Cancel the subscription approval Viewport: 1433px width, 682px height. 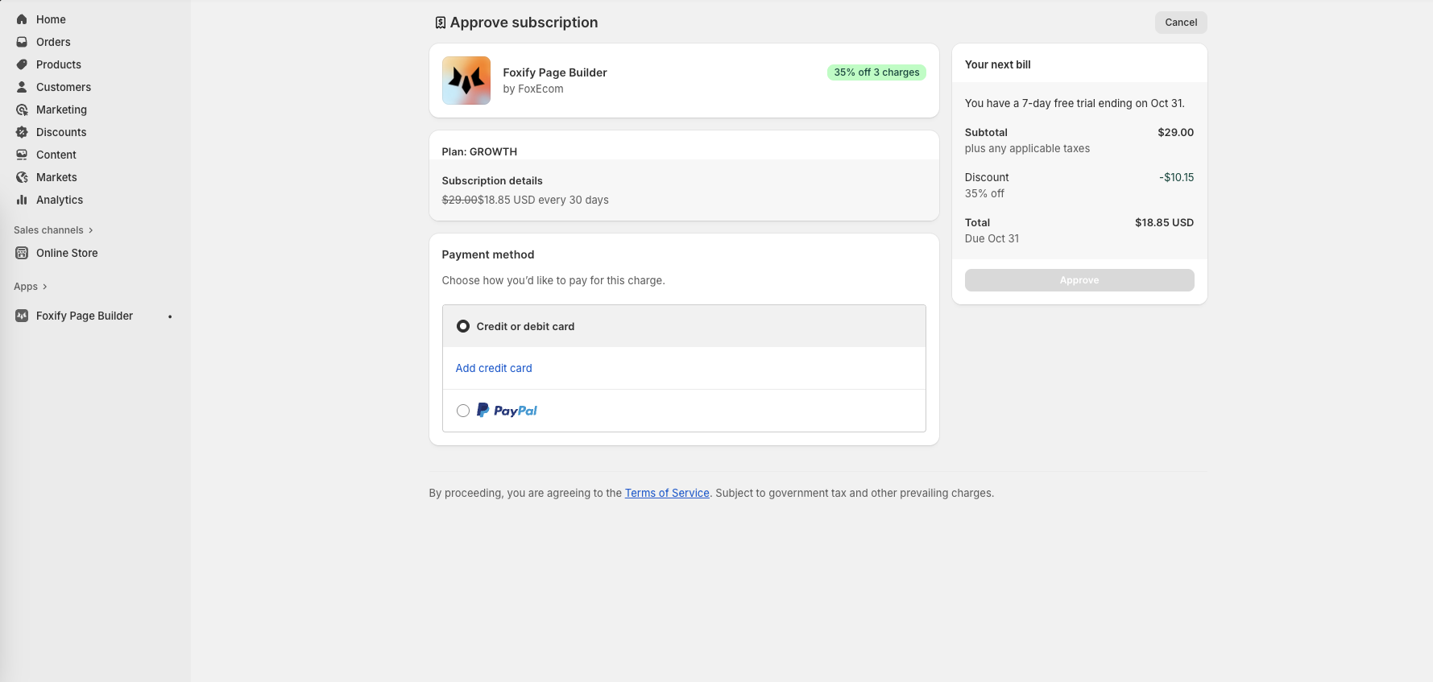pyautogui.click(x=1181, y=23)
